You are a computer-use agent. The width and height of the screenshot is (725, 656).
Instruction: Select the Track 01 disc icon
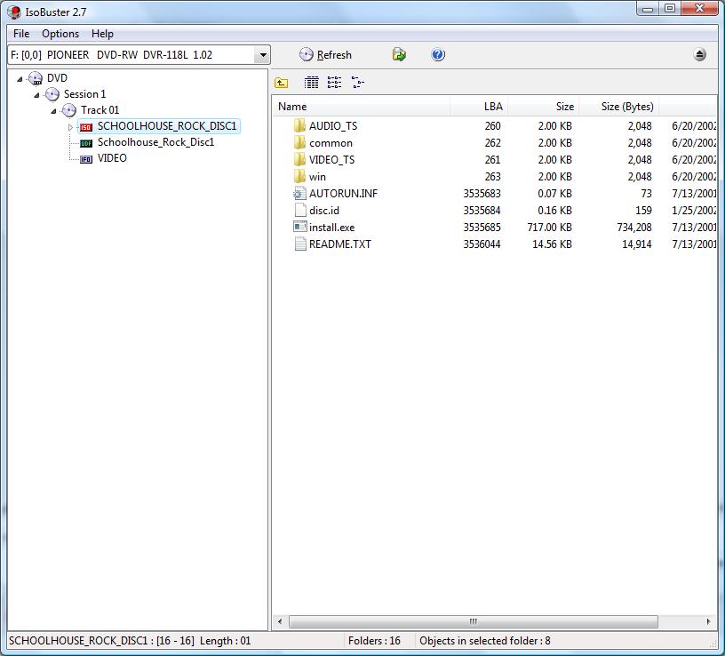click(x=69, y=110)
